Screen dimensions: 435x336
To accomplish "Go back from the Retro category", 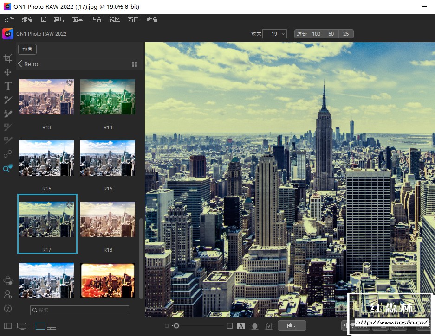I will [20, 64].
